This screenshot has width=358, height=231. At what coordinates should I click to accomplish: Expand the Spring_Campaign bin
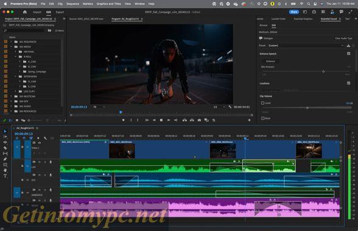[x=20, y=72]
